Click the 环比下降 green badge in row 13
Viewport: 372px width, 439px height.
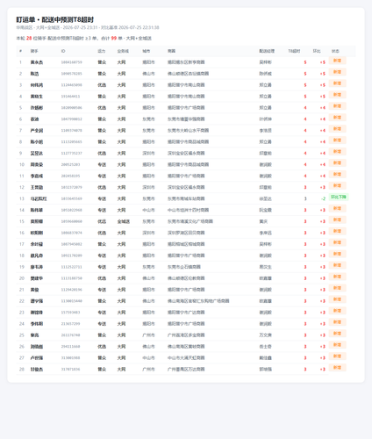pyautogui.click(x=339, y=197)
